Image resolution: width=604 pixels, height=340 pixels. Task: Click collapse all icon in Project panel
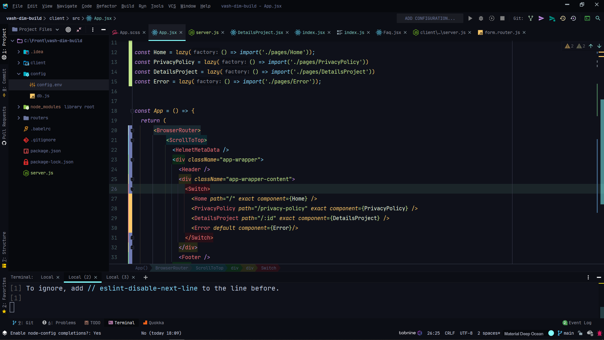(79, 30)
